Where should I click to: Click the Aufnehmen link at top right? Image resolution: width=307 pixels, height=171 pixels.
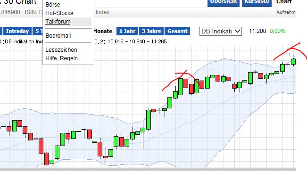(x=286, y=12)
